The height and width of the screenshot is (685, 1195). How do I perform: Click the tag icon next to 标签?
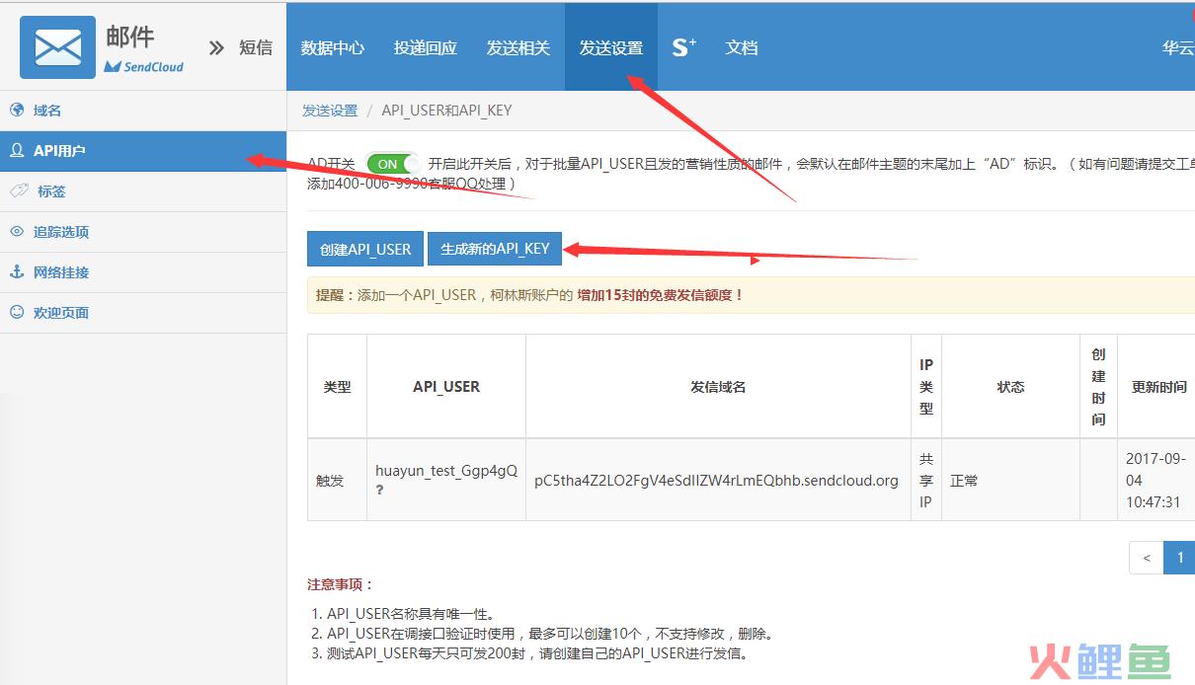point(19,191)
